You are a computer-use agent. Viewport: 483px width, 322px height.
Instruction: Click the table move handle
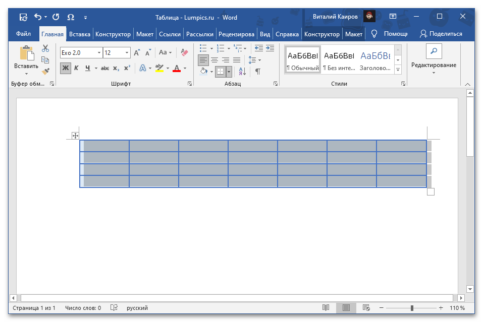[x=75, y=136]
